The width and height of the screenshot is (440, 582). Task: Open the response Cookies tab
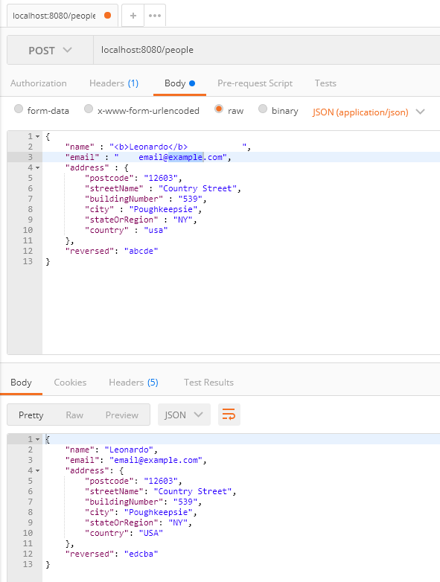[x=70, y=383]
